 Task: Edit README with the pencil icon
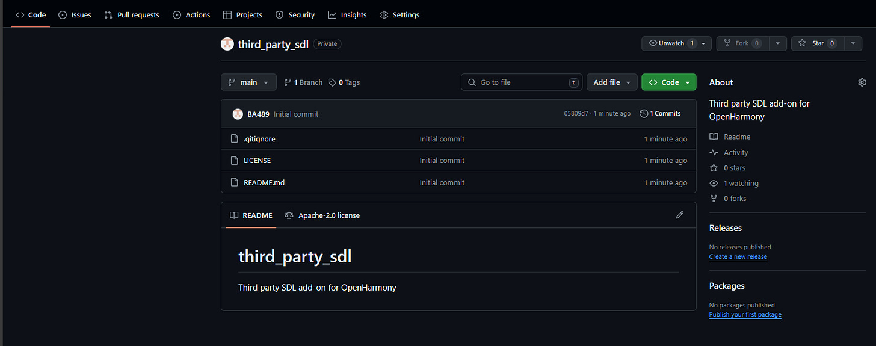pos(680,215)
